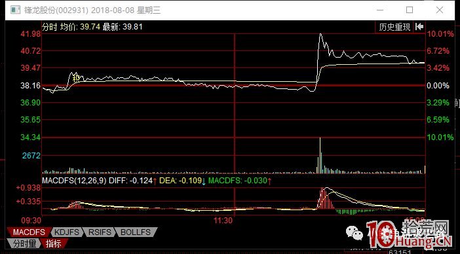
Task: Click the +0.335 MACD axis label
Action: click(x=29, y=202)
